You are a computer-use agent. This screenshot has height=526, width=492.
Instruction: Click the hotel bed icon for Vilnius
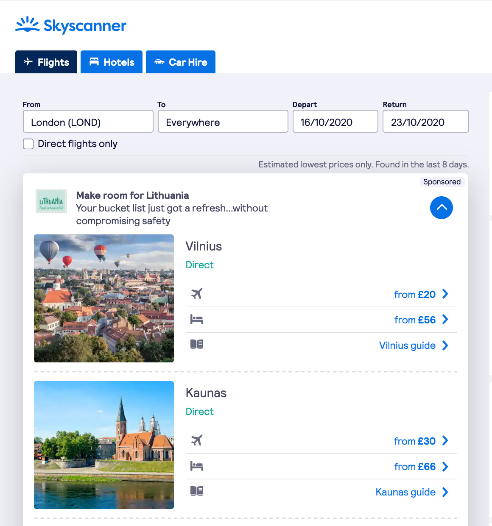[x=196, y=319]
